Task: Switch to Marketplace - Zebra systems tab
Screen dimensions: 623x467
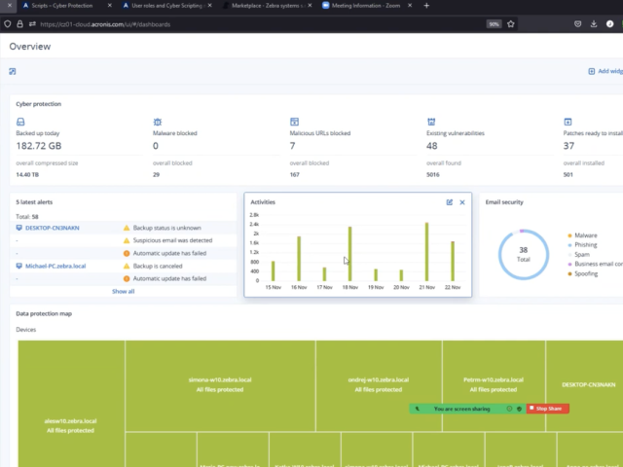Action: pos(266,6)
